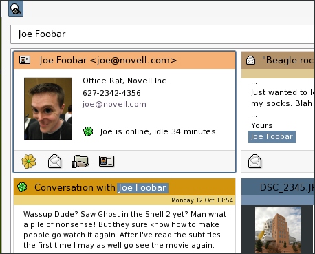
Task: Click the folder-in-hand share icon
Action: 80,161
